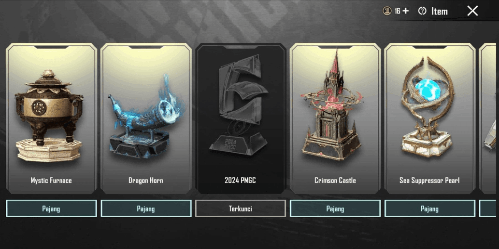This screenshot has width=499, height=249.
Task: Click Pajang under Crimson Castle
Action: tap(335, 209)
